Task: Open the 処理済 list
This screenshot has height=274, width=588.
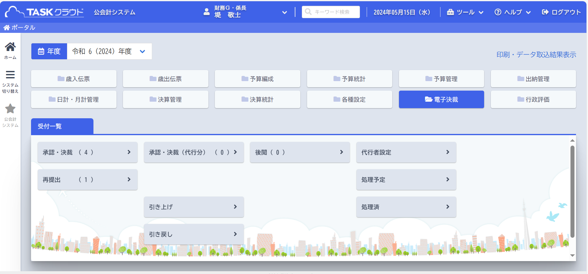Action: (406, 207)
